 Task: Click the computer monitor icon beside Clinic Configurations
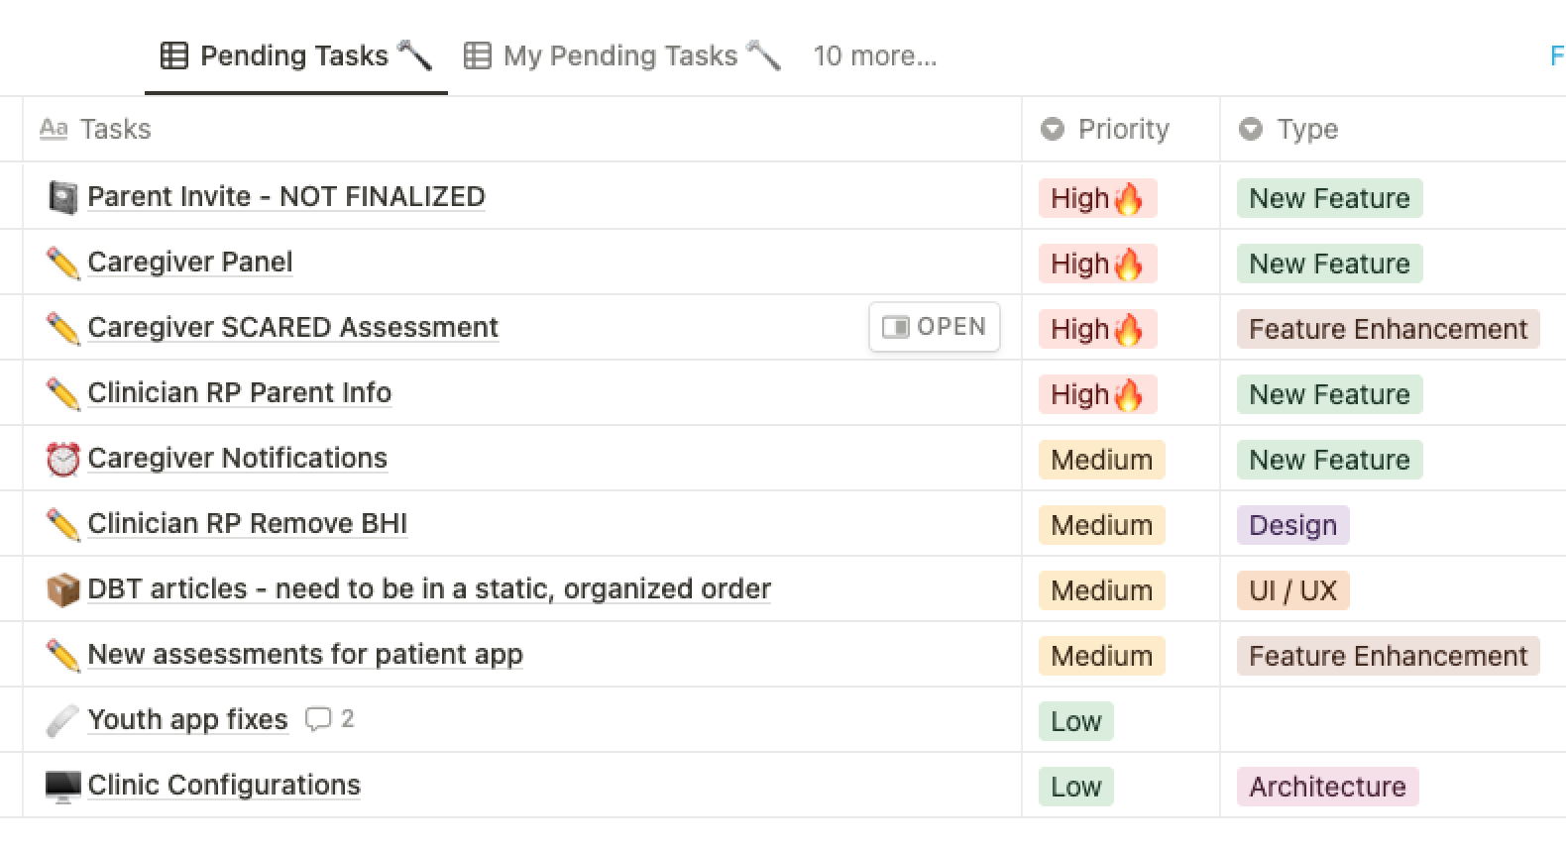click(x=62, y=786)
